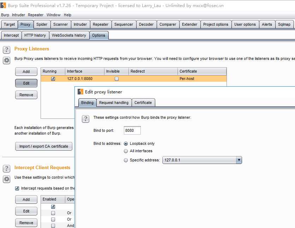Viewport: 295px width, 228px height.
Task: Click Add button for intercept rules
Action: click(x=26, y=199)
